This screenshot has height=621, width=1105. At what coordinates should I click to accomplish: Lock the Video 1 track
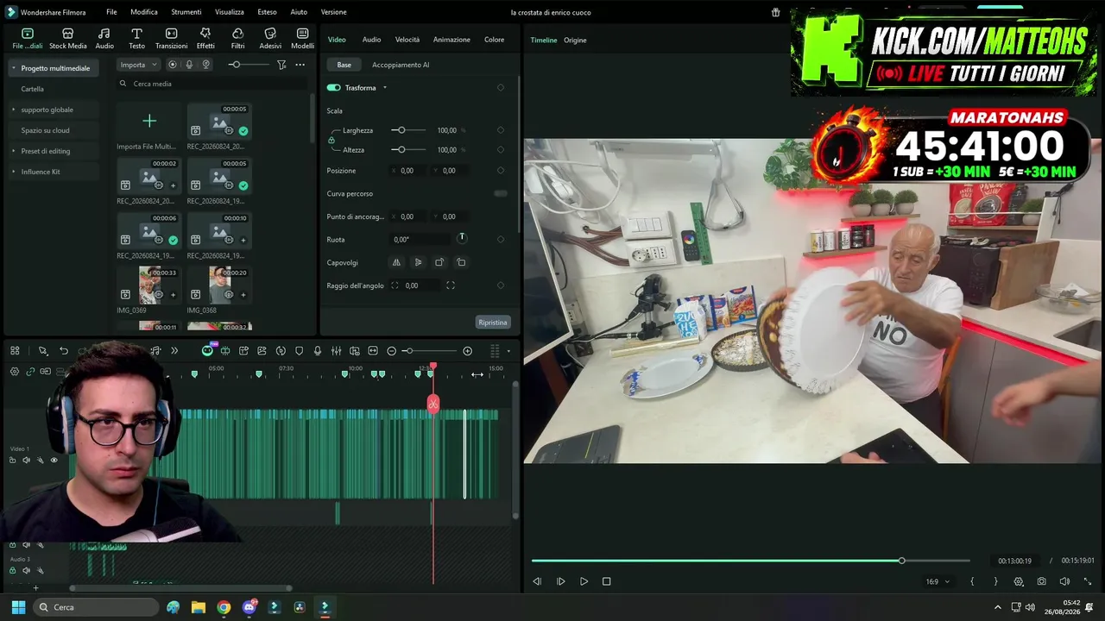tap(12, 461)
